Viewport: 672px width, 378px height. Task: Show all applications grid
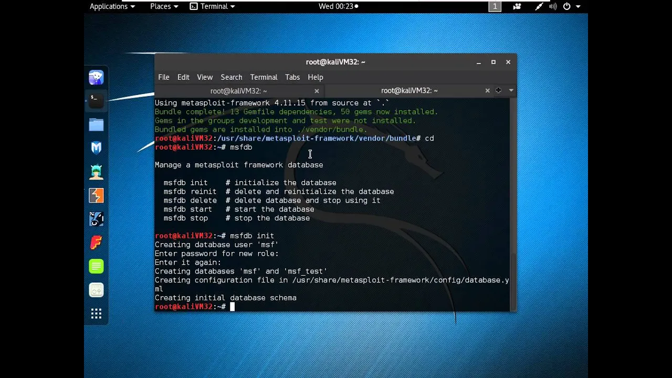(96, 314)
